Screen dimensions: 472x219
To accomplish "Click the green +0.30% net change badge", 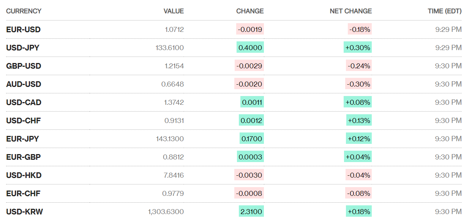I will [x=358, y=48].
